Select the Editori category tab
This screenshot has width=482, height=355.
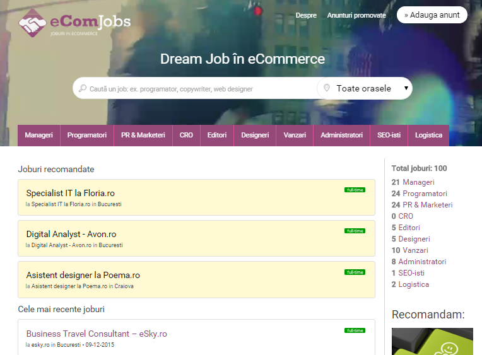click(217, 135)
